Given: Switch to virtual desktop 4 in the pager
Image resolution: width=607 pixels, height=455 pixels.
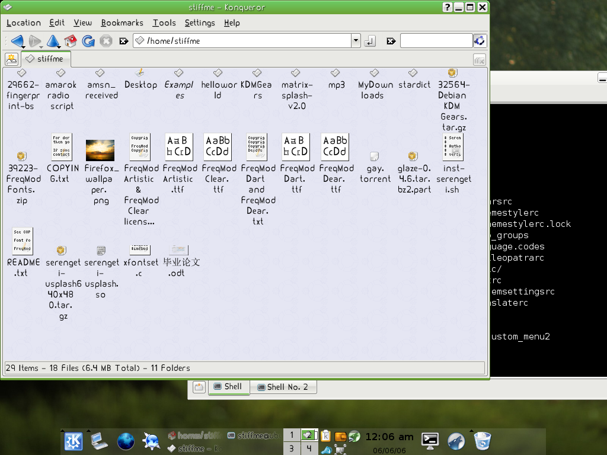Looking at the screenshot, I should 309,449.
